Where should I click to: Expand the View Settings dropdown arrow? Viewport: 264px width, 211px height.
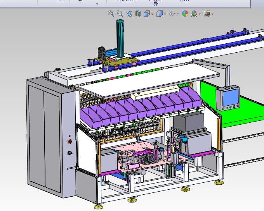(x=212, y=14)
